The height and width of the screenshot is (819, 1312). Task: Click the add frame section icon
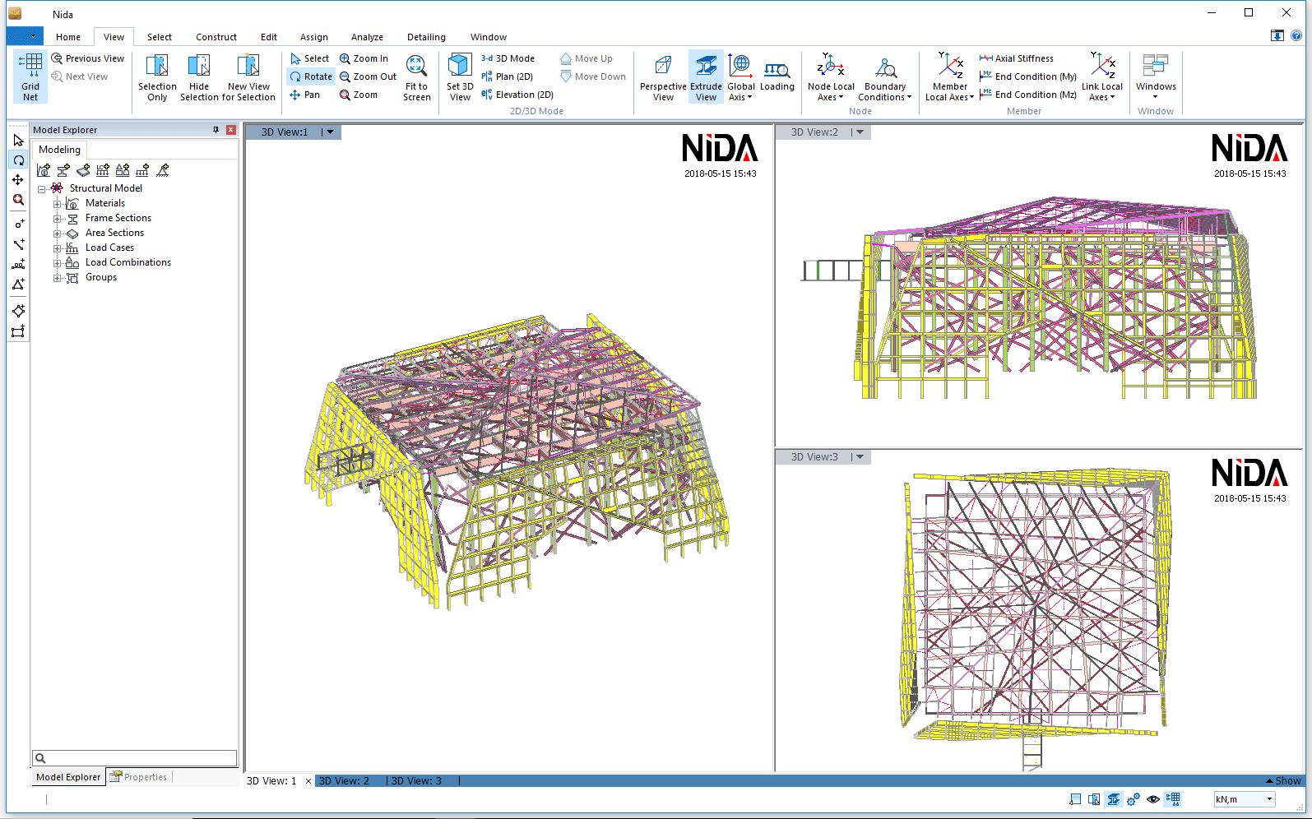pos(63,170)
